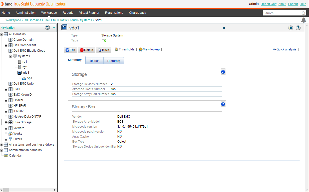Click the rg1 system icon in tree
The image size is (309, 192).
pyautogui.click(x=20, y=62)
